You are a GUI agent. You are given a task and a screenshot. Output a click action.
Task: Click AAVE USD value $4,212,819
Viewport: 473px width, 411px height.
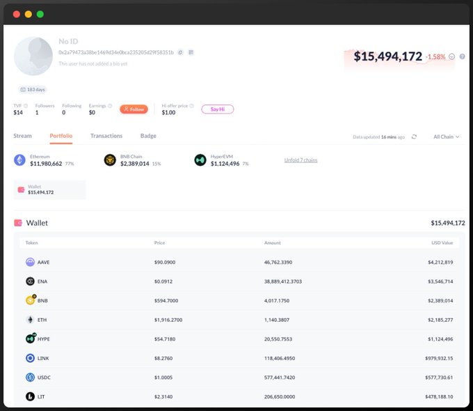pos(440,262)
